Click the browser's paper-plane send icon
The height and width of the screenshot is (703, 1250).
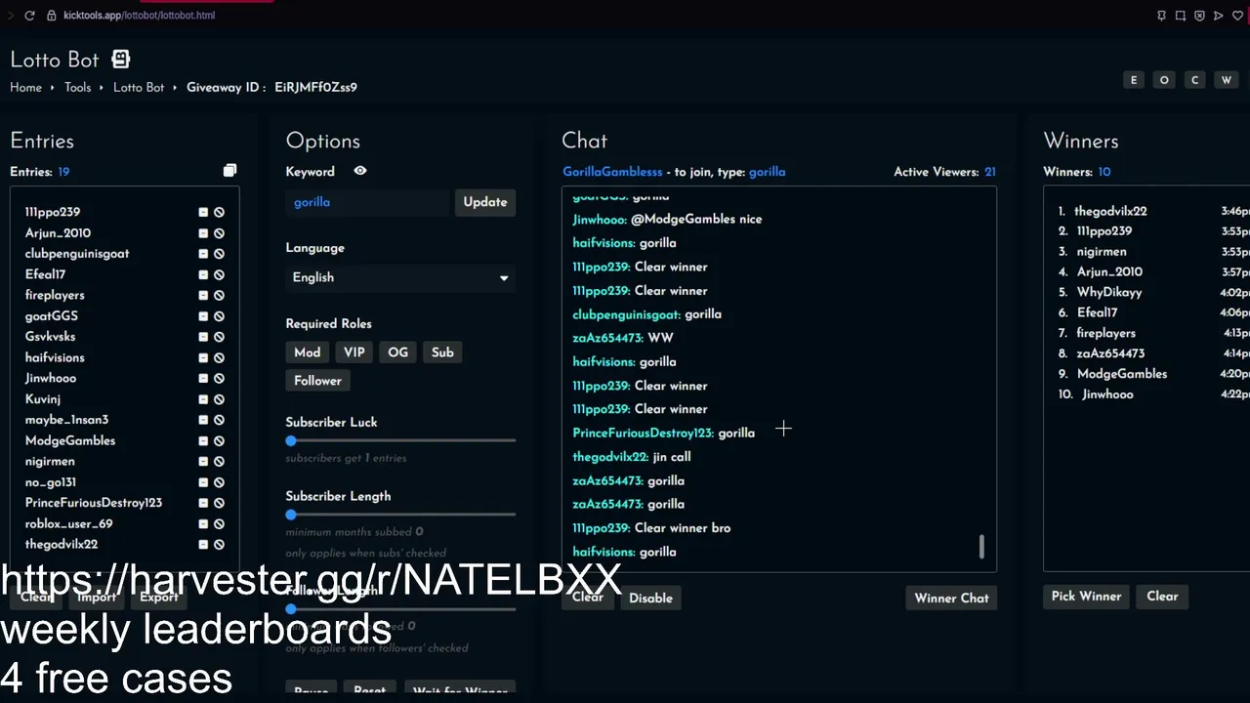pyautogui.click(x=1218, y=16)
